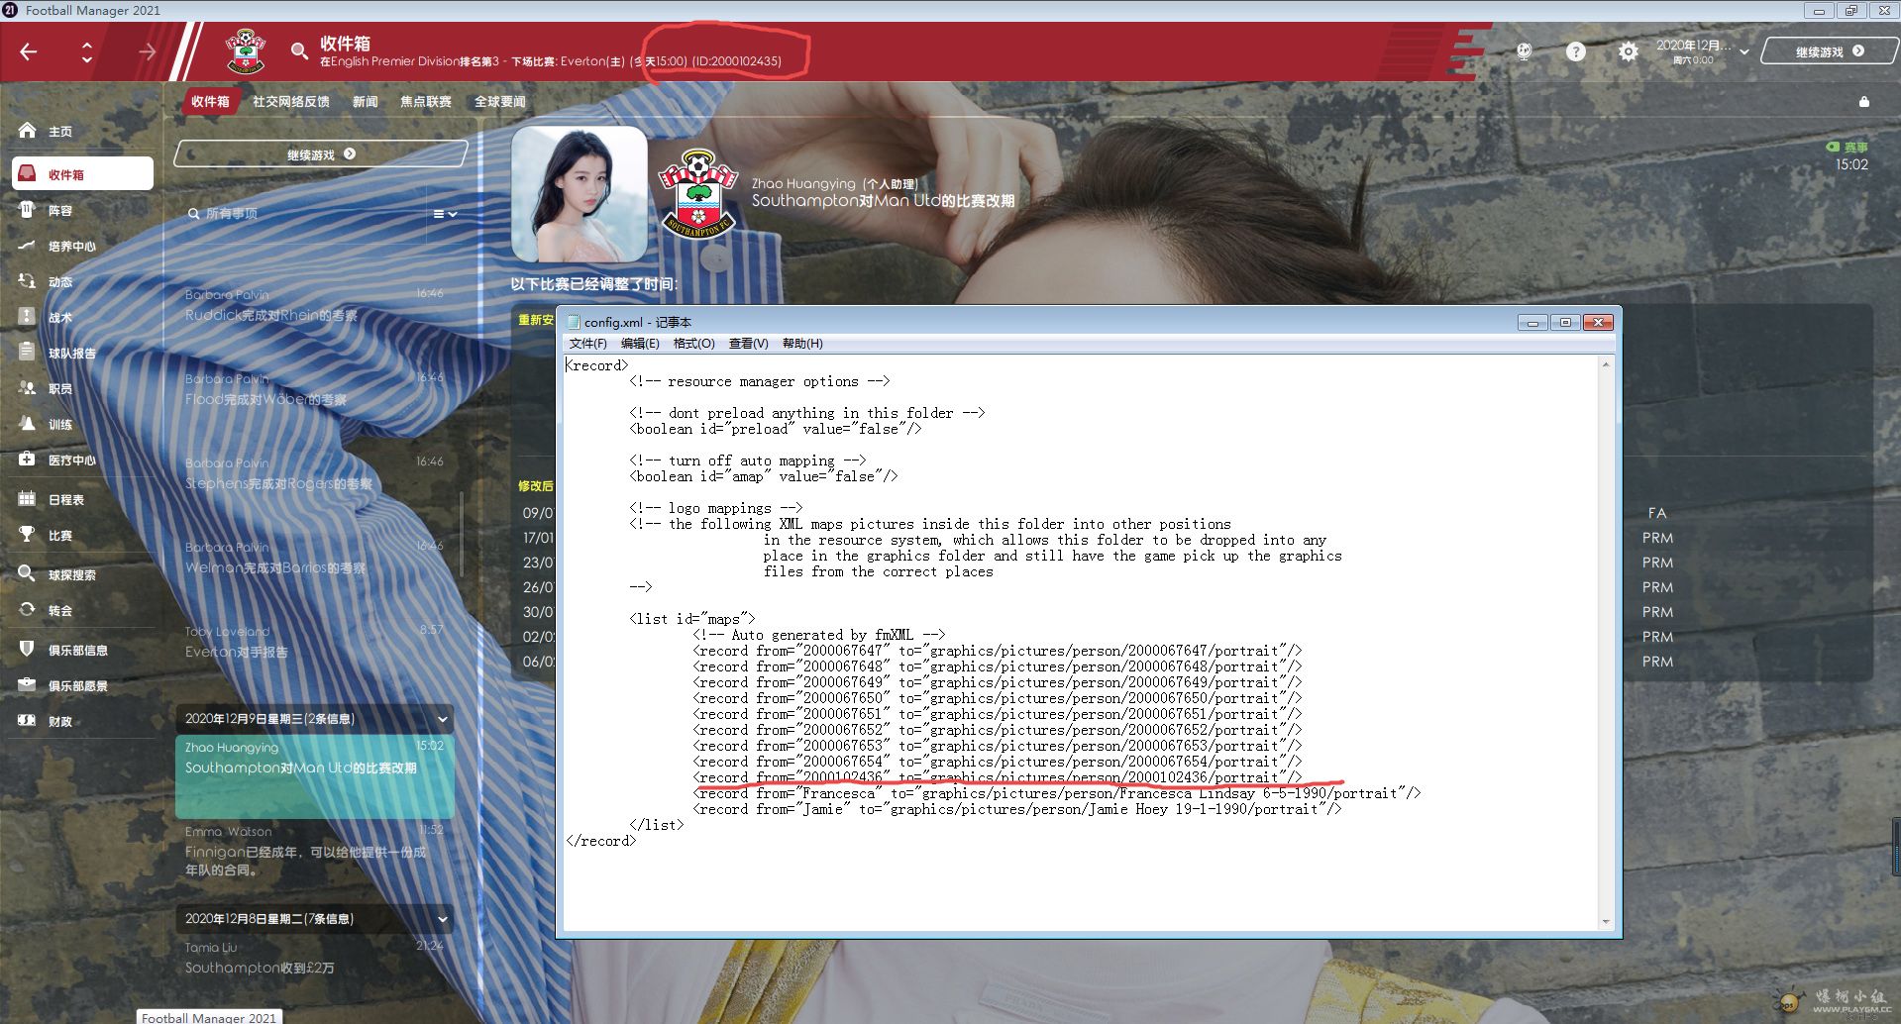Click the lock icon below header

(1863, 101)
